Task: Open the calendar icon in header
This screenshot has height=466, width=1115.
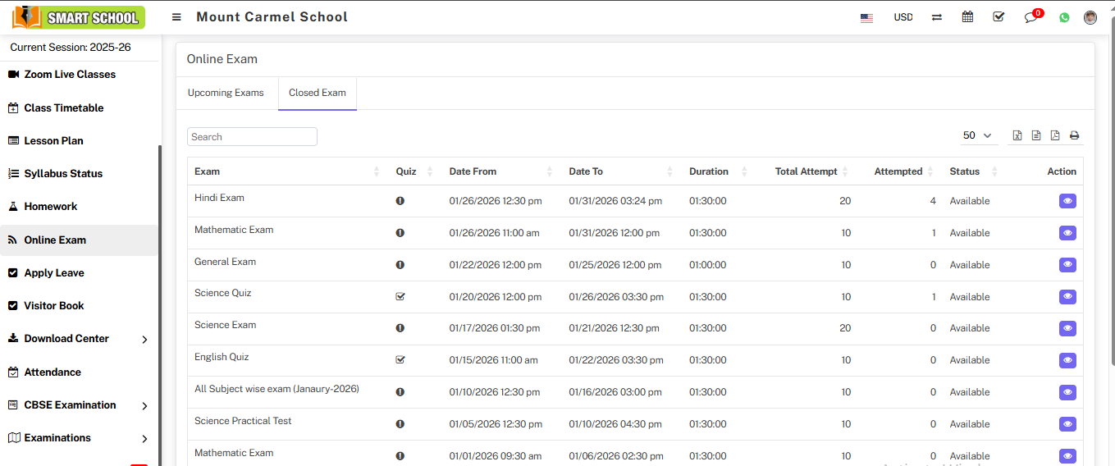Action: [x=967, y=17]
